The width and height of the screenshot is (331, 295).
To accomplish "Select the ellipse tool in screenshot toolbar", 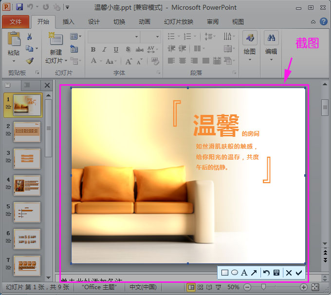I will (x=235, y=273).
